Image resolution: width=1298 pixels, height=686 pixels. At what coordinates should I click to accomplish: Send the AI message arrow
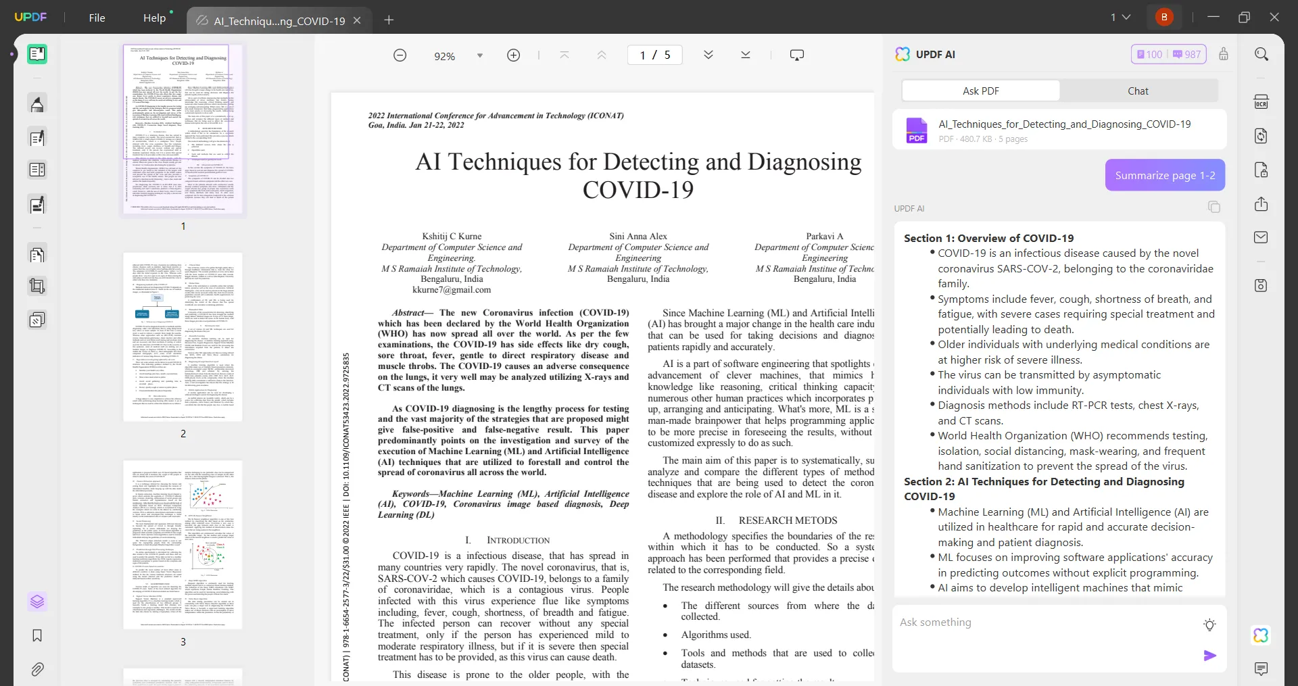(1210, 656)
